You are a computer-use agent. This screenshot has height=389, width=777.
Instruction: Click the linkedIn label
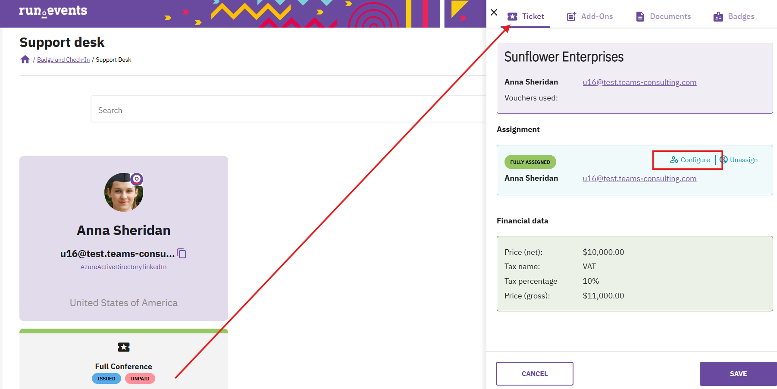(155, 267)
